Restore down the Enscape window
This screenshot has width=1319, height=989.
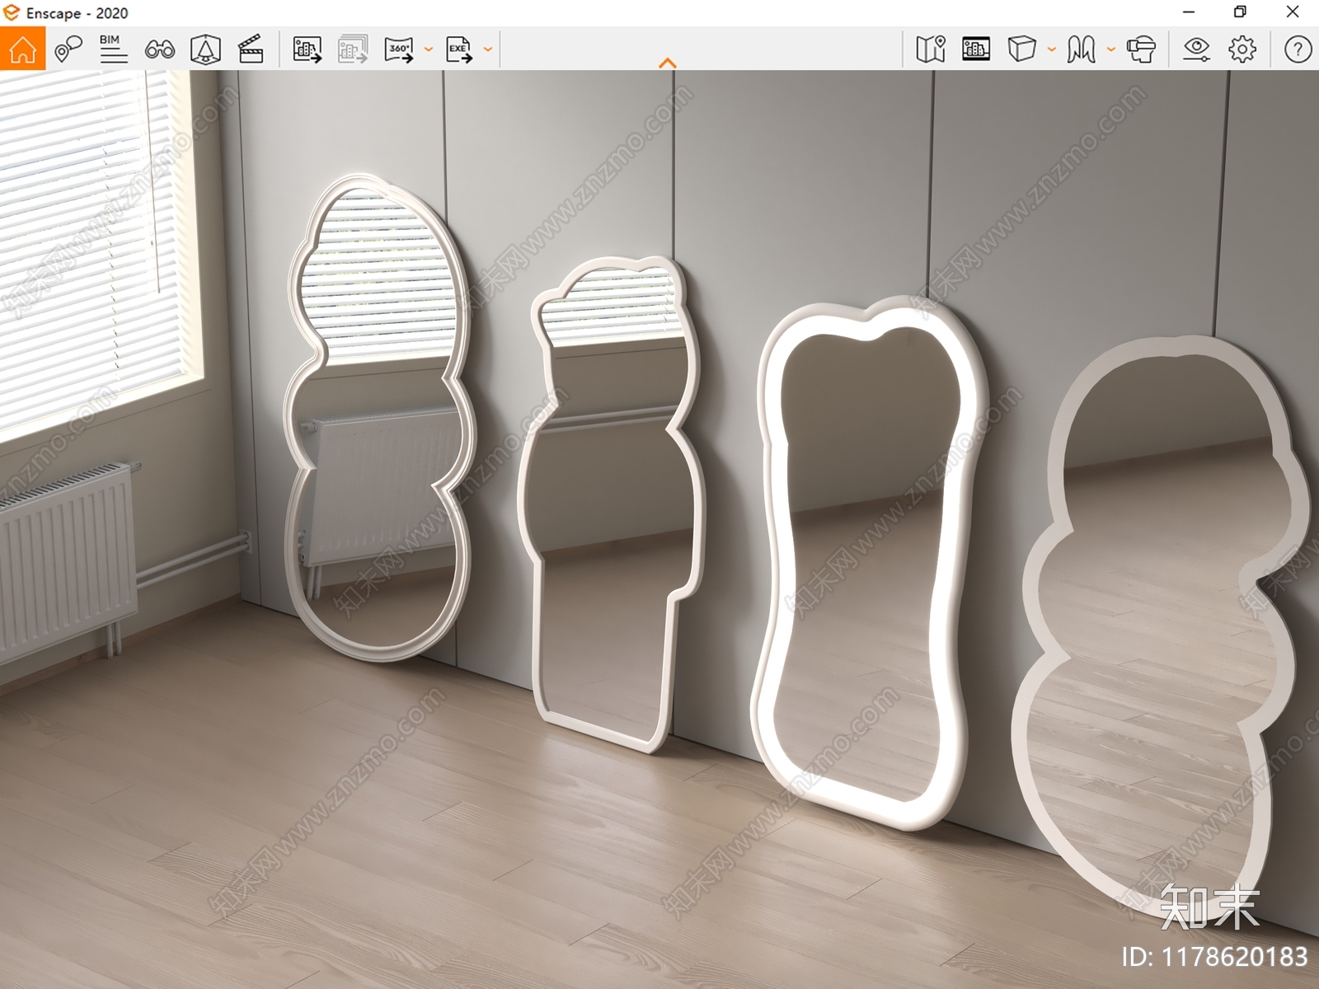(1240, 12)
